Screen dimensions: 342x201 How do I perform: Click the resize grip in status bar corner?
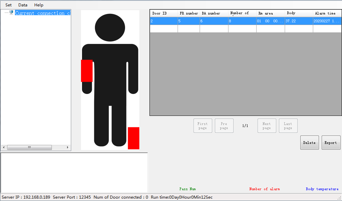point(339,198)
